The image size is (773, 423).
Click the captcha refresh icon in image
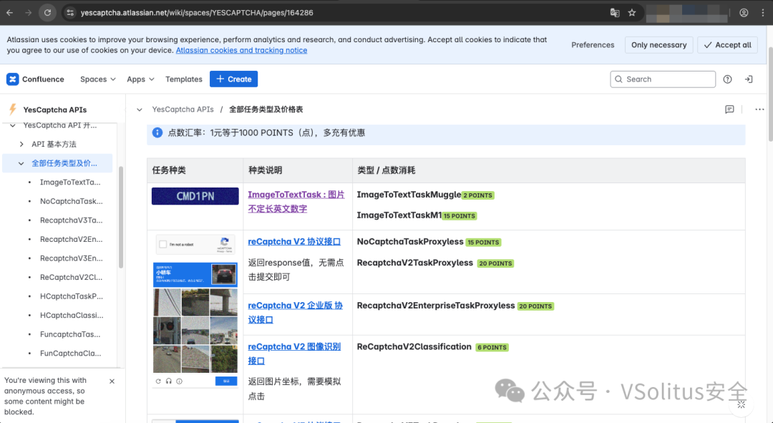click(x=158, y=381)
